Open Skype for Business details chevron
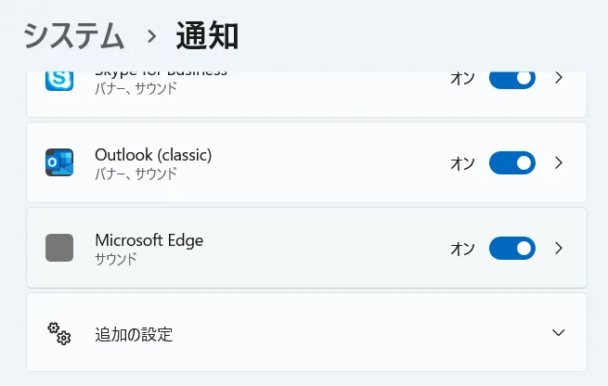Image resolution: width=608 pixels, height=386 pixels. click(559, 78)
